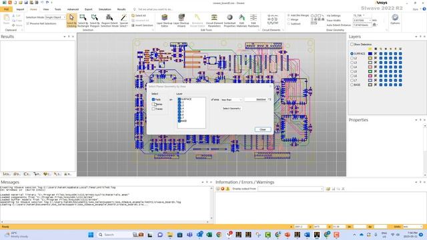Click Invert Selection in ribbon
This screenshot has width=427, height=240.
[x=142, y=25]
